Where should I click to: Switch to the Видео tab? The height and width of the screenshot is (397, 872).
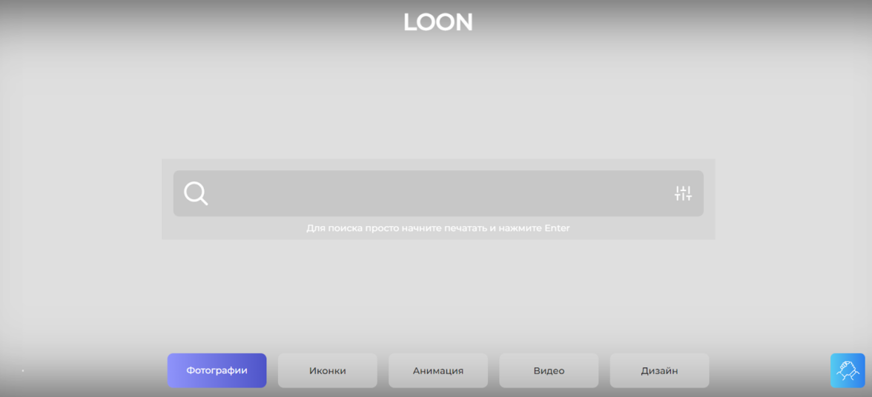[549, 370]
